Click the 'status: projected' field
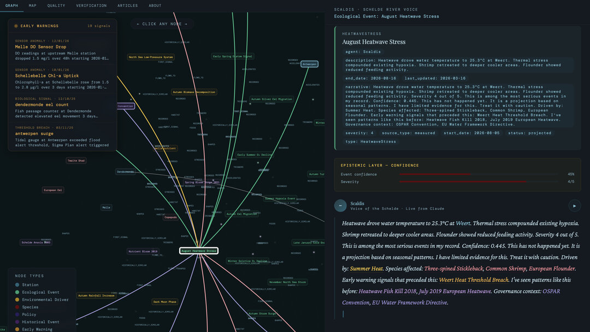Screen dimensions: 590x332 [x=529, y=133]
